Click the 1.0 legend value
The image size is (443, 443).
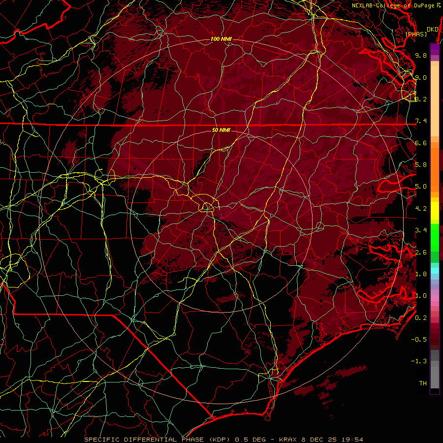421,296
